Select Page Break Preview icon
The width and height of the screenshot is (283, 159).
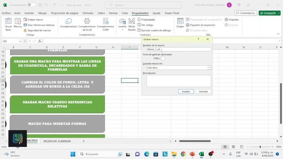click(x=241, y=147)
